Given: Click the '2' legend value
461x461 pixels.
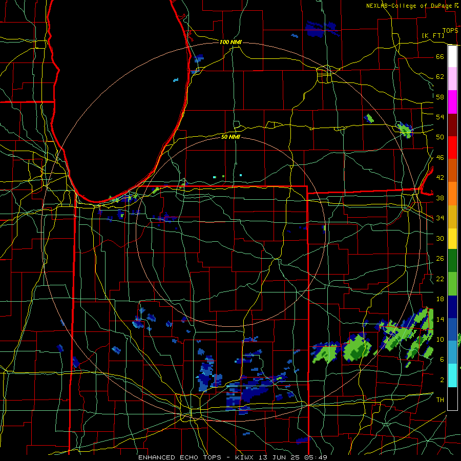Looking at the screenshot, I should tap(442, 380).
